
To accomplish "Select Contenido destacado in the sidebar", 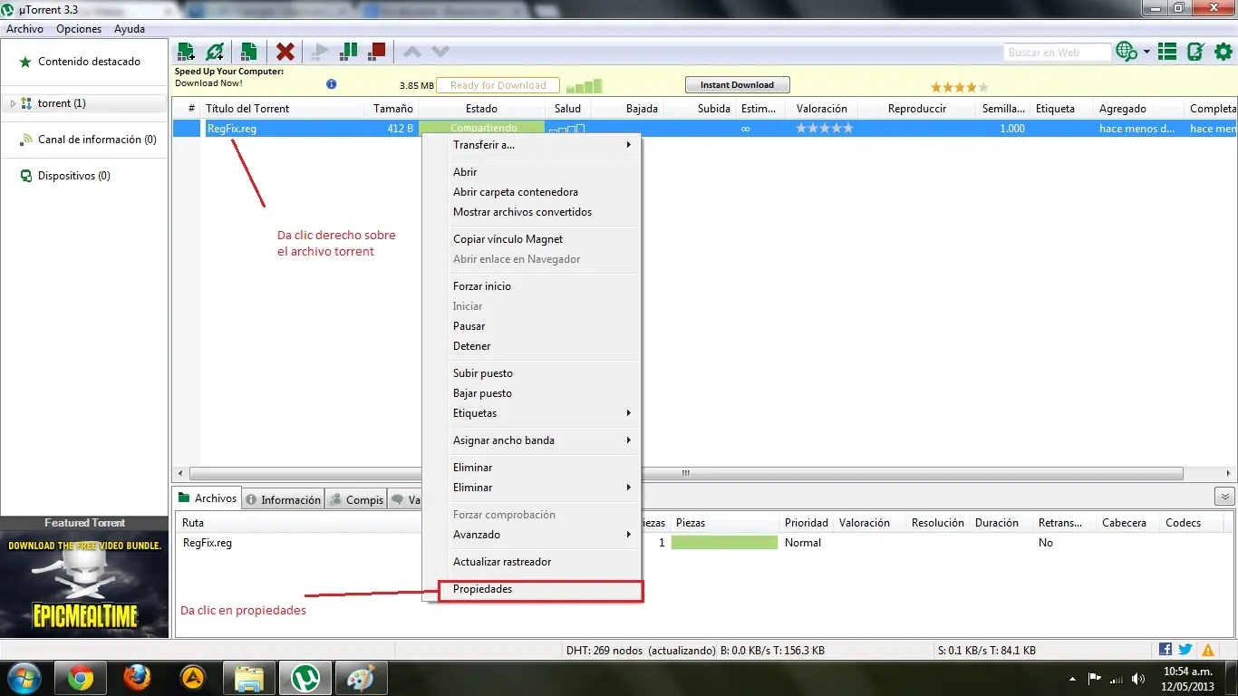I will pos(89,62).
